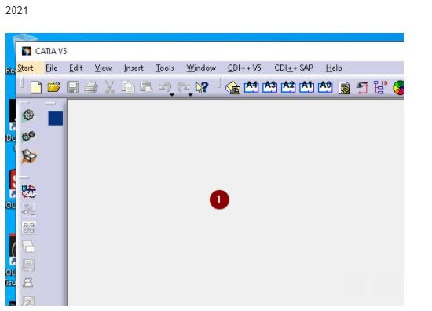This screenshot has height=311, width=432.
Task: Open the Insert menu
Action: pos(134,68)
